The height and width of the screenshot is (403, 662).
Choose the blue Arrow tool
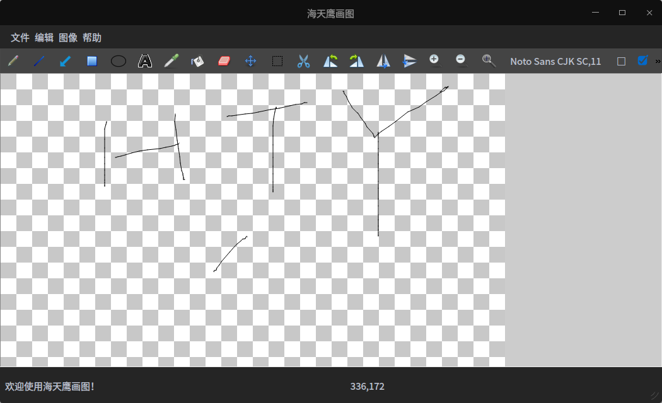66,61
